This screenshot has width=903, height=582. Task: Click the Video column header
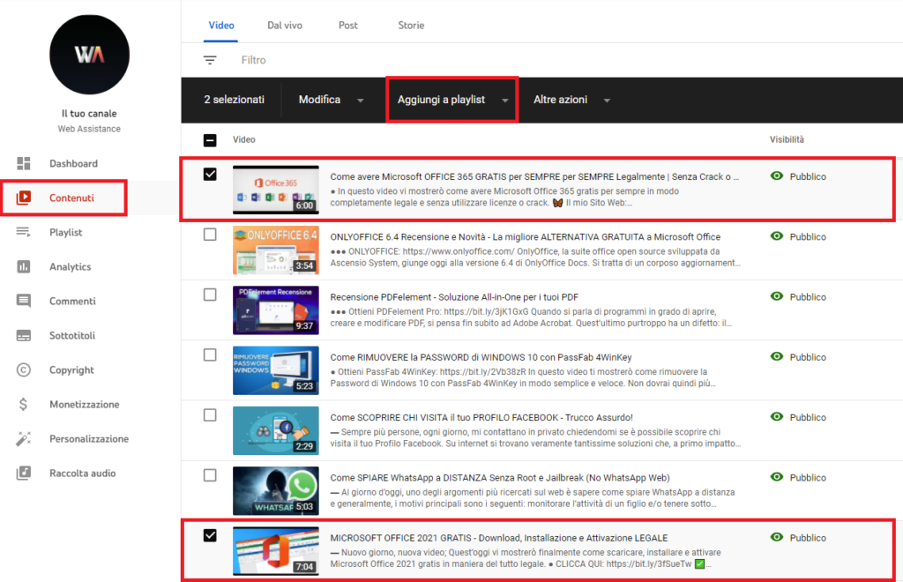click(244, 139)
